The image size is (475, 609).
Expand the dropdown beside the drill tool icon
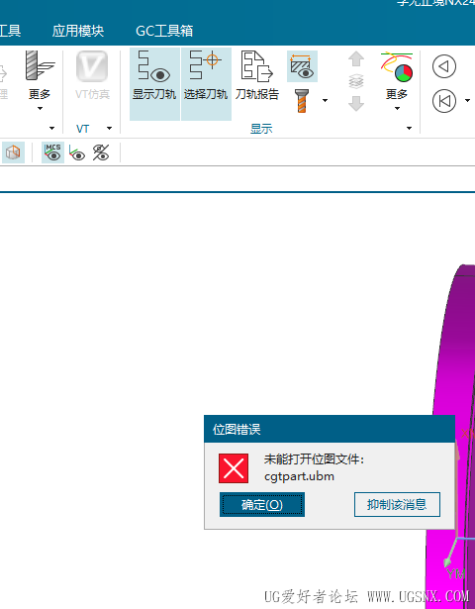coord(325,101)
